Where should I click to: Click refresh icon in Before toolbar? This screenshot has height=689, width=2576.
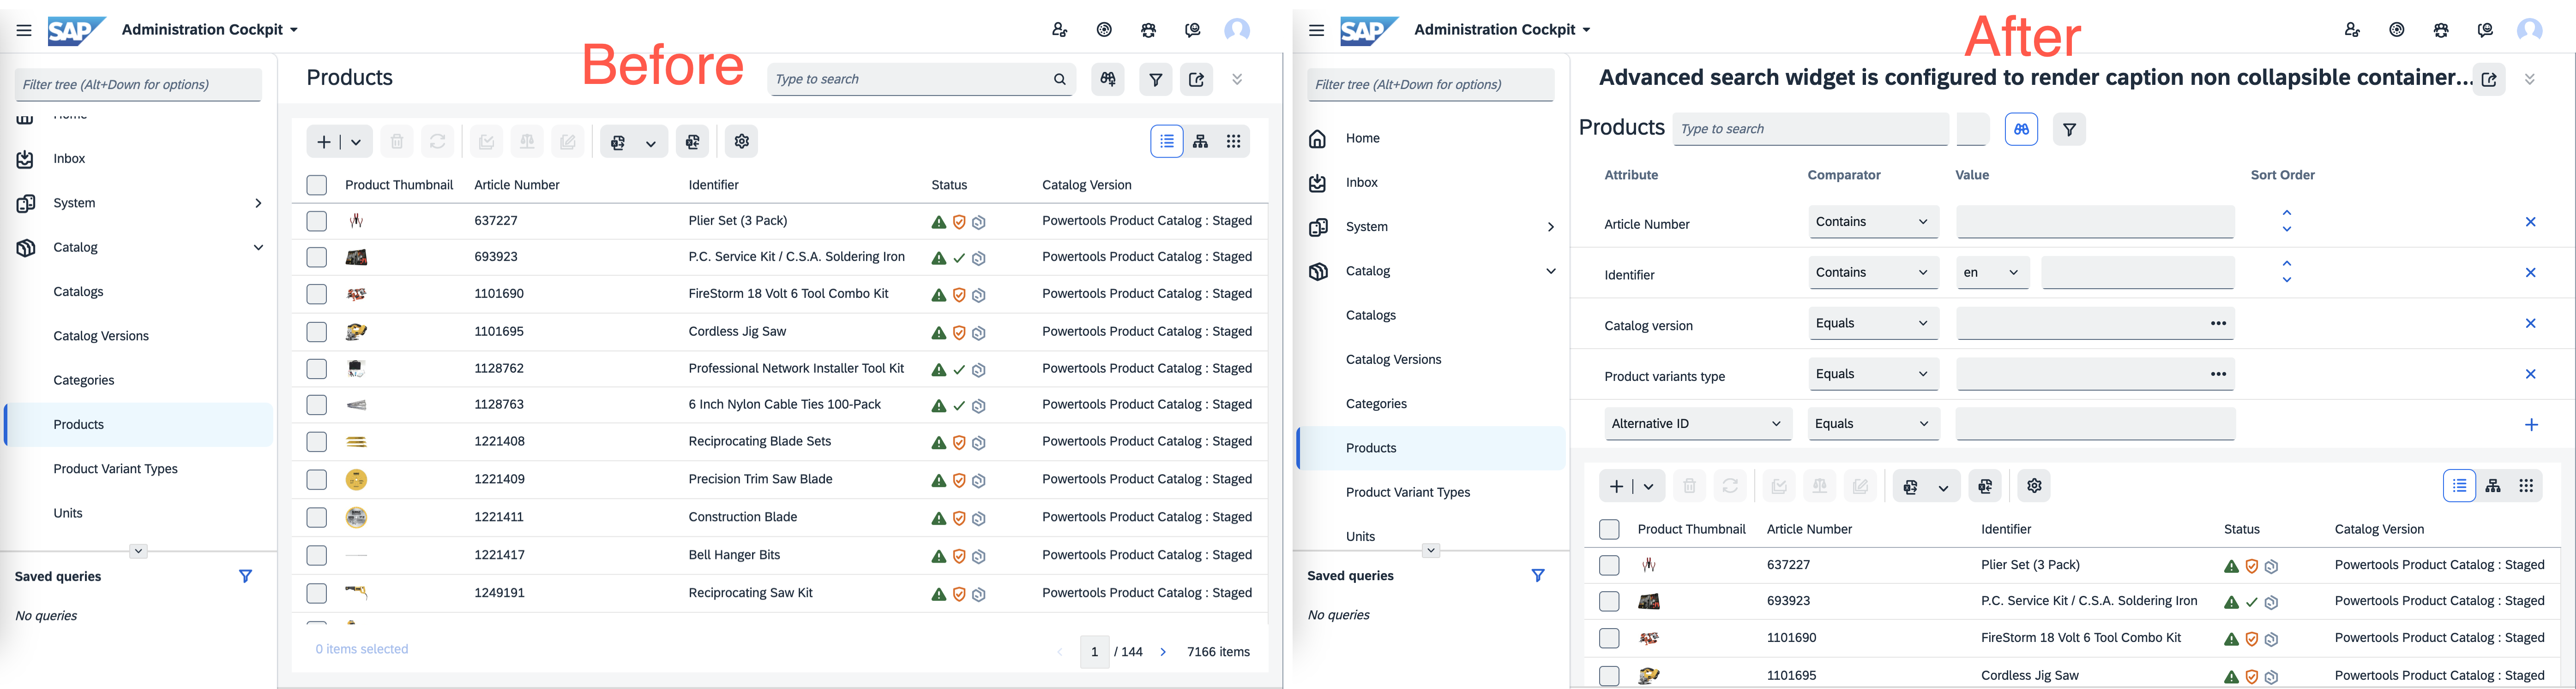(438, 142)
